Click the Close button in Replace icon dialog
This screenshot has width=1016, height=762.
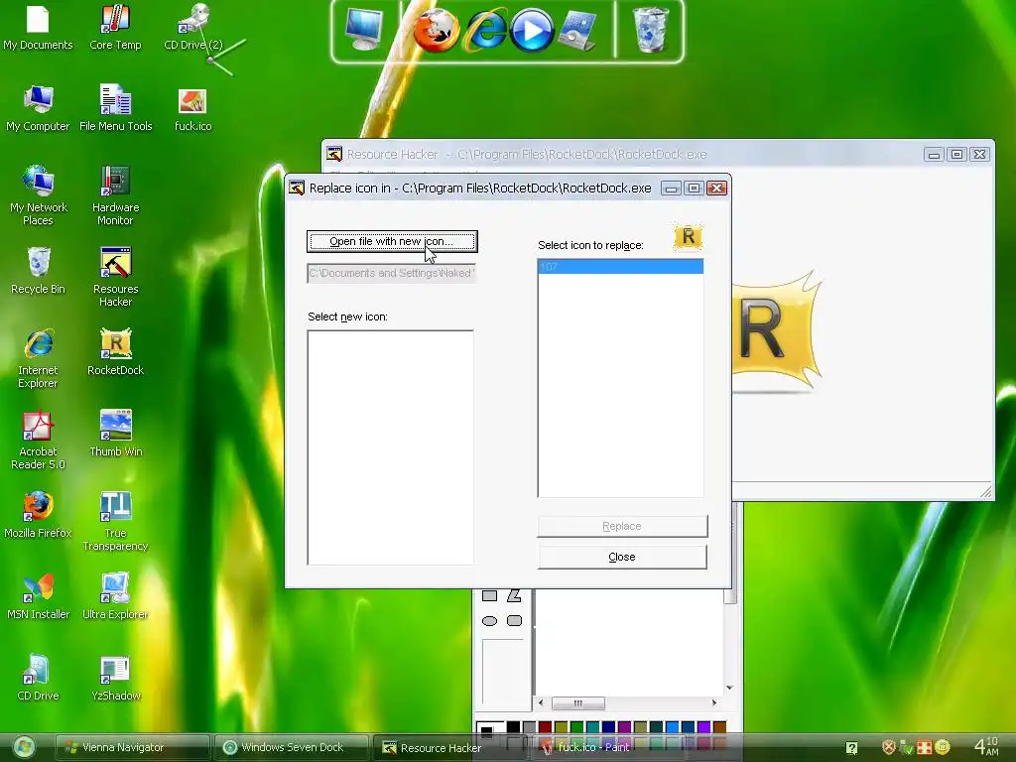pyautogui.click(x=622, y=558)
